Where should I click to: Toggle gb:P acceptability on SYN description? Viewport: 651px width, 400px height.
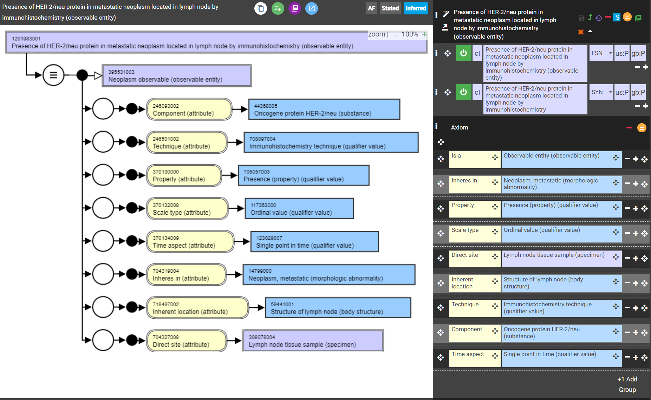[638, 92]
